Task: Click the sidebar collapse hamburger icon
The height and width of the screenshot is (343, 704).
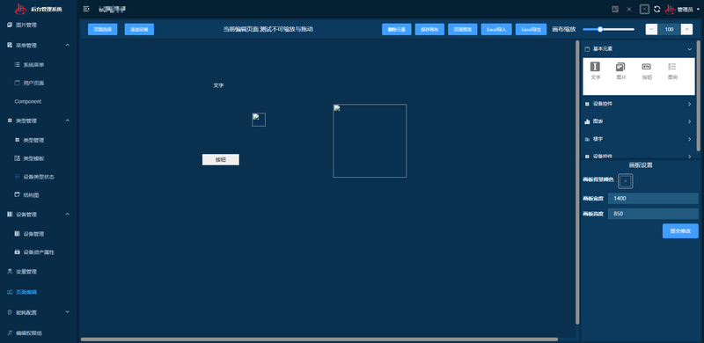Action: [86, 9]
